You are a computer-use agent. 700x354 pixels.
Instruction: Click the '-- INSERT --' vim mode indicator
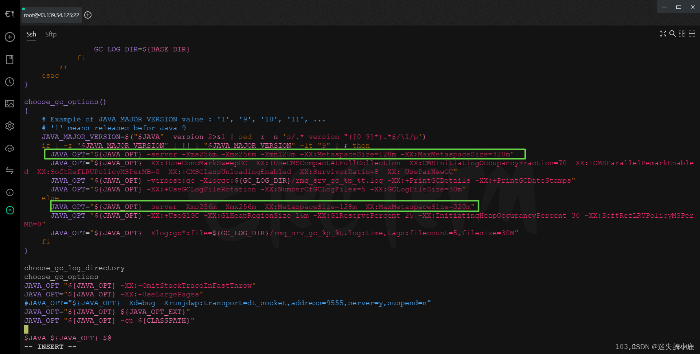point(50,347)
